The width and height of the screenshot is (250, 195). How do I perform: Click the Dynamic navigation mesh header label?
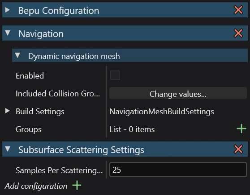pos(74,56)
